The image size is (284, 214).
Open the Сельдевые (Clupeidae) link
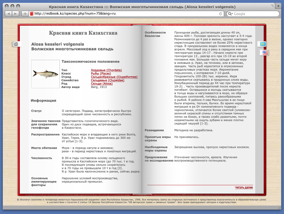point(108,80)
